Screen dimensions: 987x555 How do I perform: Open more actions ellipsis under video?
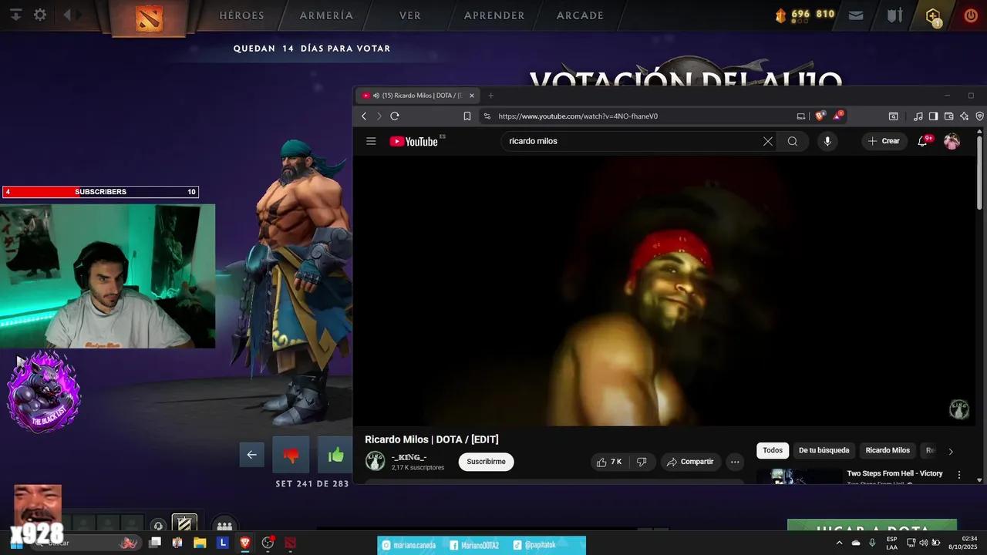735,462
